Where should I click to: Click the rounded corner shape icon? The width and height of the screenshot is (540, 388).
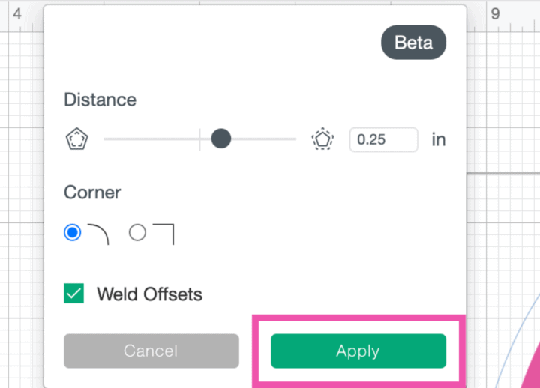(99, 234)
